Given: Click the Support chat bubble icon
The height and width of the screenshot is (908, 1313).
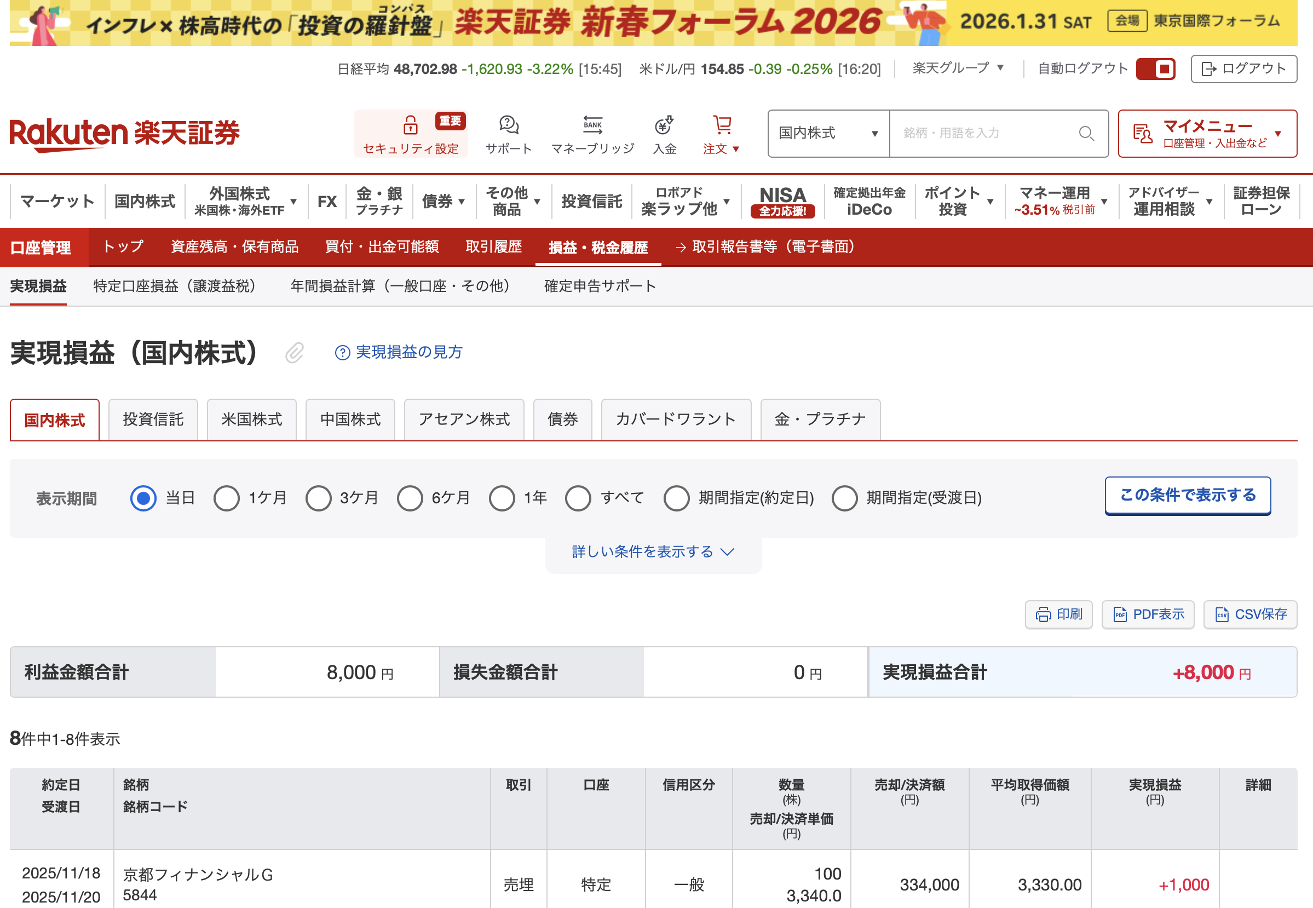Looking at the screenshot, I should 508,125.
